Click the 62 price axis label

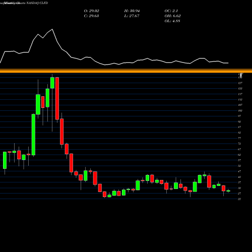(239, 155)
